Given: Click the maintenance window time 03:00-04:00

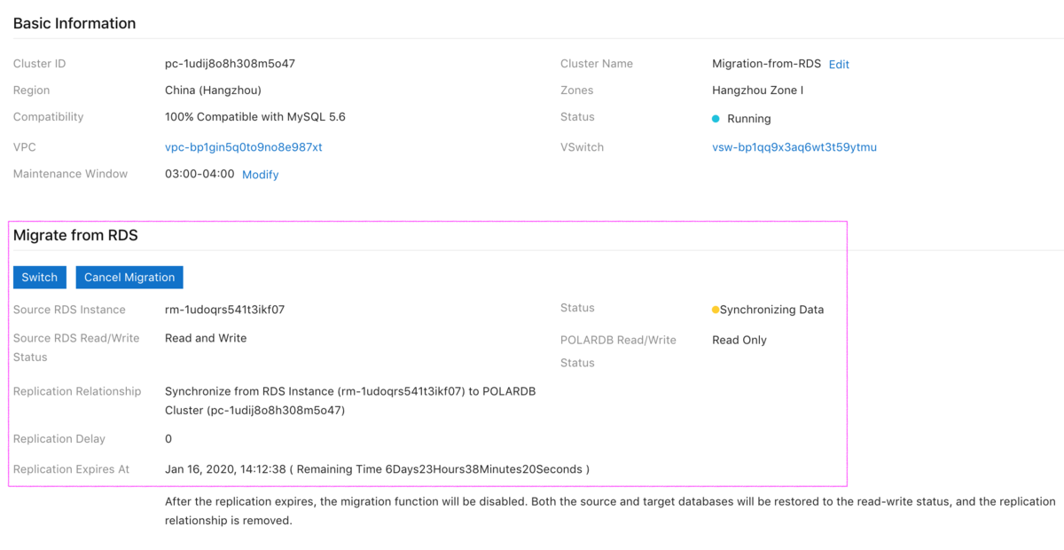Looking at the screenshot, I should 199,174.
